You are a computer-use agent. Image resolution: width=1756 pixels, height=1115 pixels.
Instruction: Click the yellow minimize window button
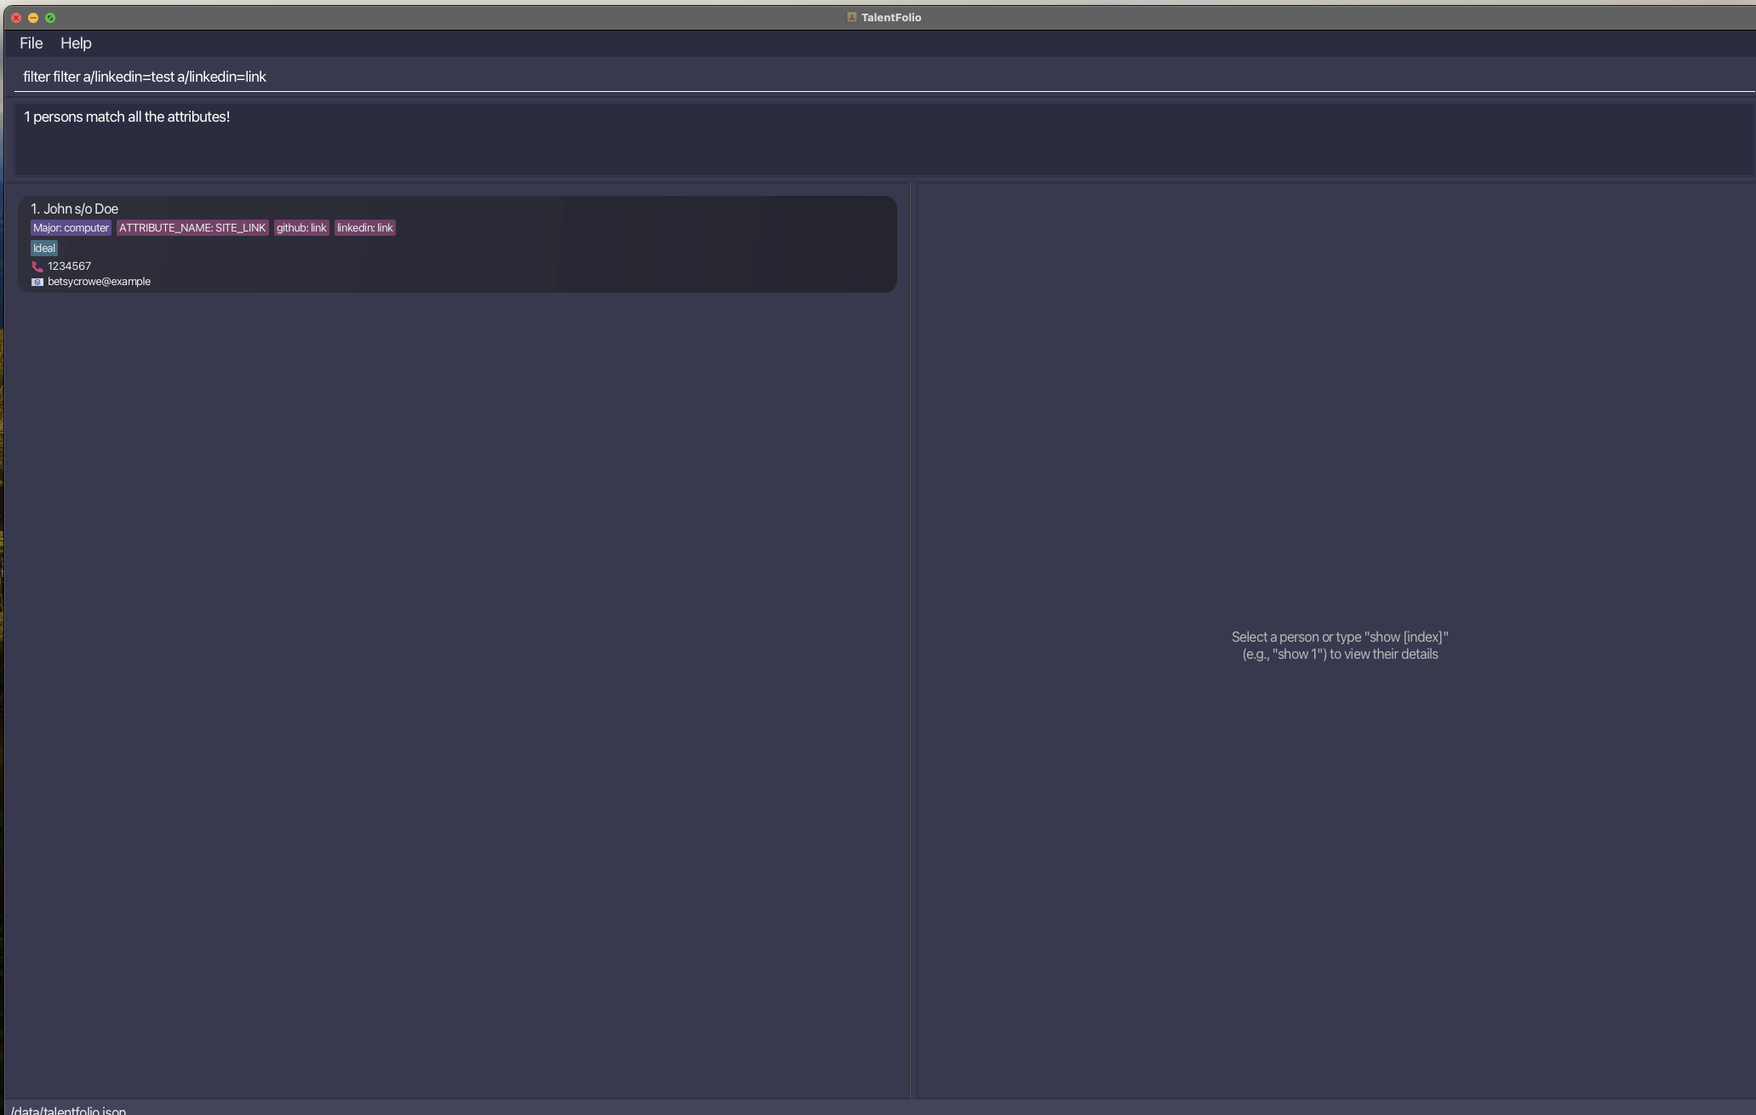point(33,18)
